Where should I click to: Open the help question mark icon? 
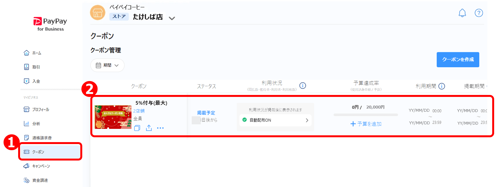pos(479,13)
